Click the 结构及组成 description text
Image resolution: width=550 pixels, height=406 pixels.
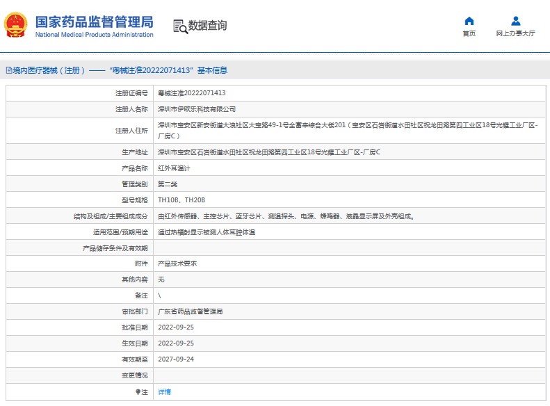286,216
